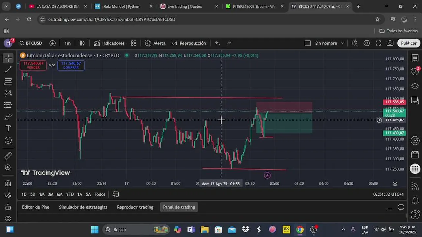
Task: Open the alerts clock panel
Action: coord(415,71)
